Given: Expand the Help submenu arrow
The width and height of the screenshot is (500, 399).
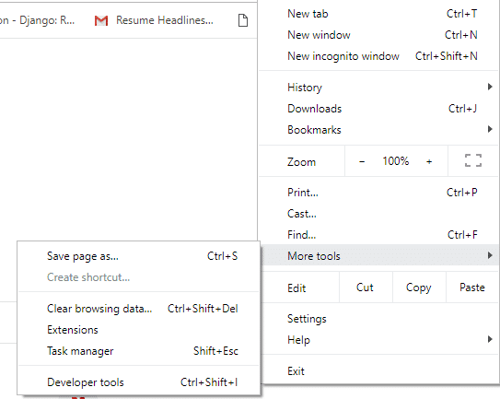Looking at the screenshot, I should pyautogui.click(x=490, y=339).
